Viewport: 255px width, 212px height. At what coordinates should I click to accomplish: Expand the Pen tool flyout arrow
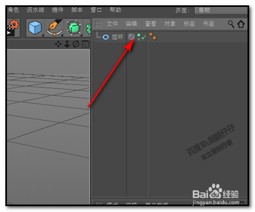[62, 35]
